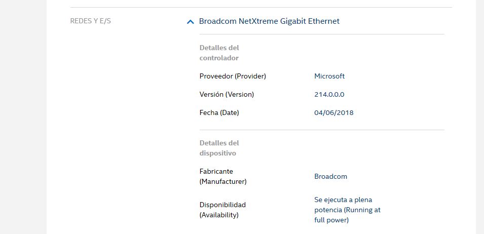
Task: Click the divider under the Broadcom heading
Action: coord(321,34)
